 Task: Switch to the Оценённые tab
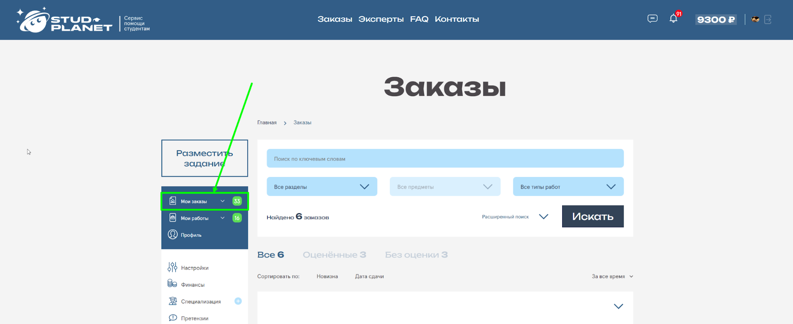coord(334,255)
